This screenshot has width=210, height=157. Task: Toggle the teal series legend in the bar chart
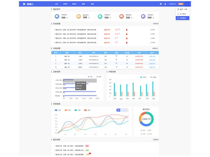click(x=141, y=77)
